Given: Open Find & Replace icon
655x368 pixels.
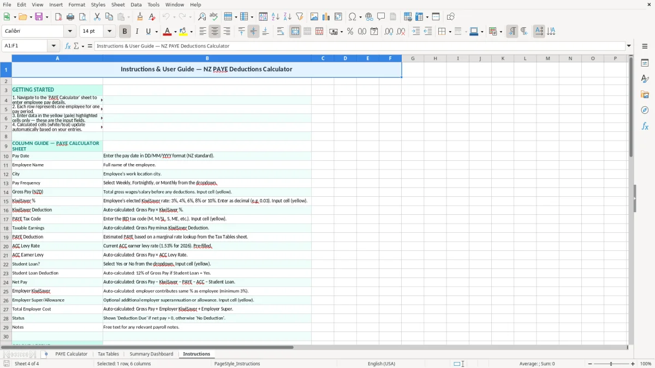Looking at the screenshot, I should point(202,17).
